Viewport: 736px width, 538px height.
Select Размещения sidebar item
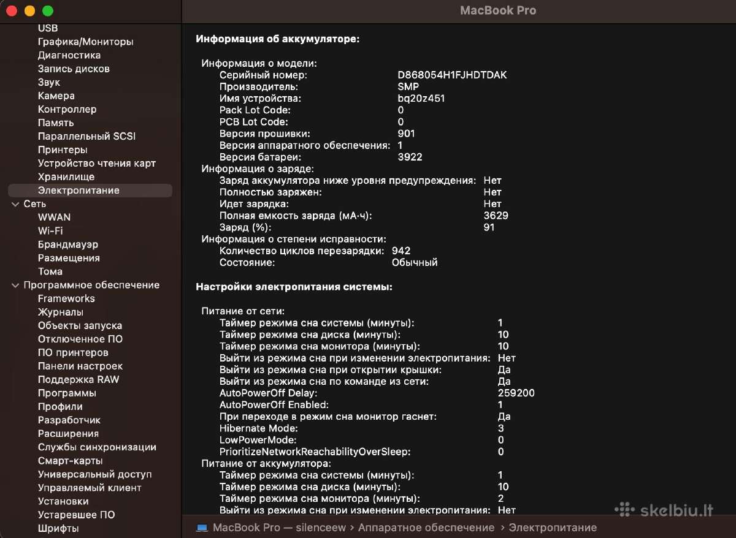click(69, 258)
